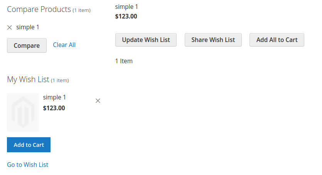322x175 pixels.
Task: Click Update Wish List button
Action: [x=146, y=40]
